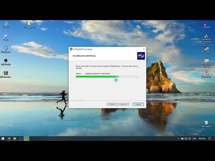215x161 pixels.
Task: Open the OnTapMoPhong file on the desktop
Action: [x=29, y=24]
